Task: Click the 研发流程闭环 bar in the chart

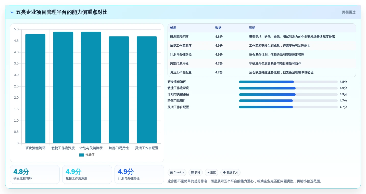Action: pos(35,89)
